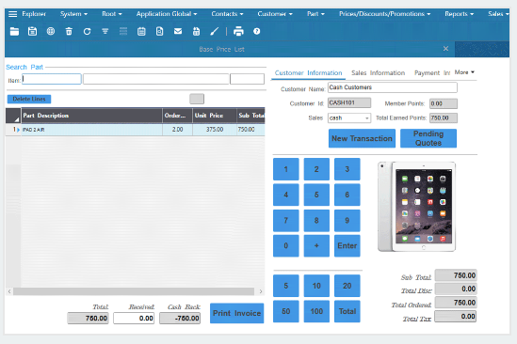Switch to Sales Information tab
Viewport: 517px width, 344px height.
pos(378,72)
